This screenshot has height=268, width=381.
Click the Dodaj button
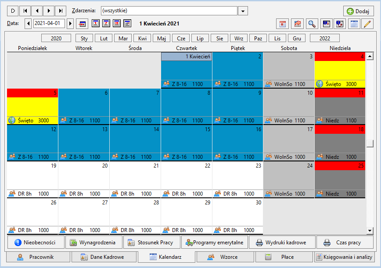[358, 11]
